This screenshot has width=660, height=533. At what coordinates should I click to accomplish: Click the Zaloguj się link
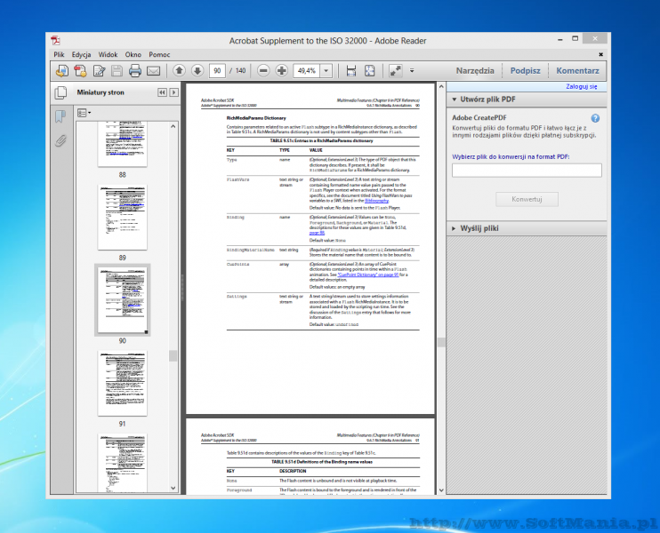[x=582, y=86]
